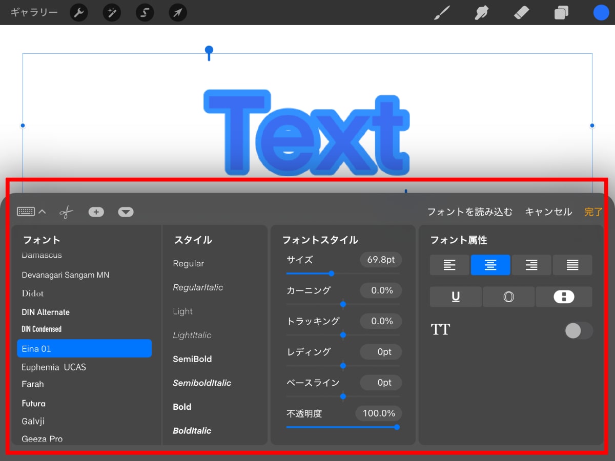Toggle the TT all-caps switch
The image size is (615, 461).
579,330
